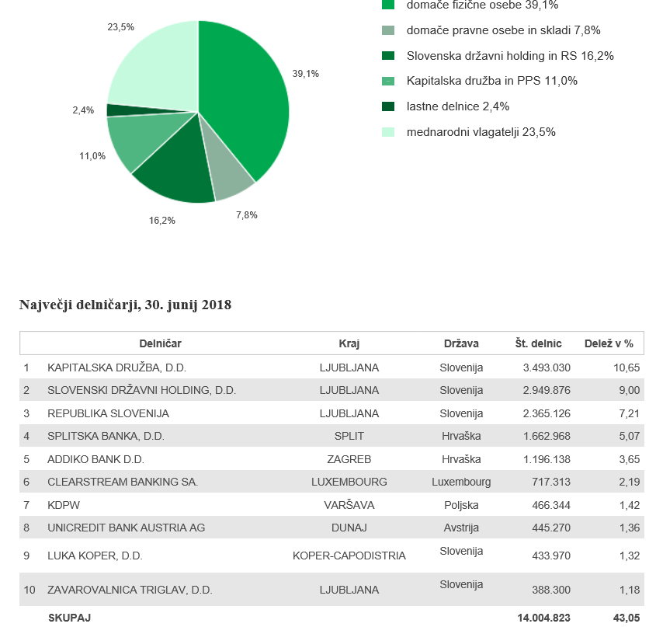Click legend text 'Kapitalska družba in PPS 11,0%'
This screenshot has height=627, width=656.
tap(492, 81)
